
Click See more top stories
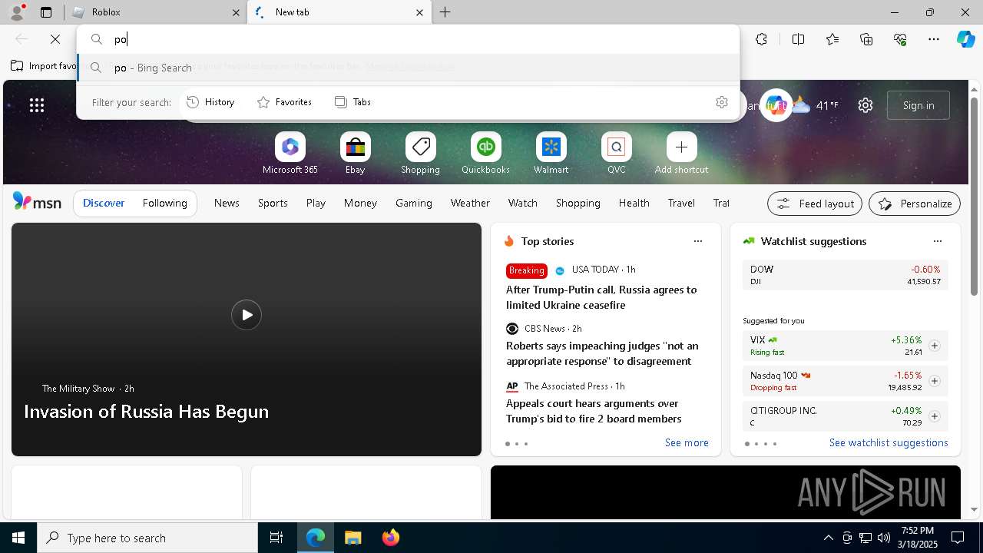click(x=687, y=442)
